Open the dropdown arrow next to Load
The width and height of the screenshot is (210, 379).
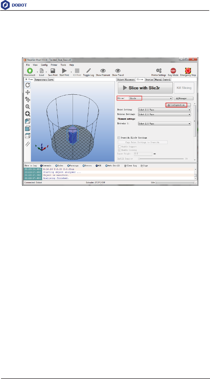click(46, 72)
